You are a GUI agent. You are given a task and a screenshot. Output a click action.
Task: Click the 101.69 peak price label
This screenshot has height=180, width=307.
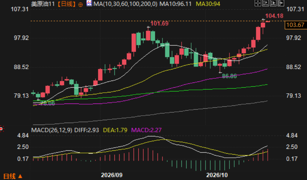click(x=159, y=24)
